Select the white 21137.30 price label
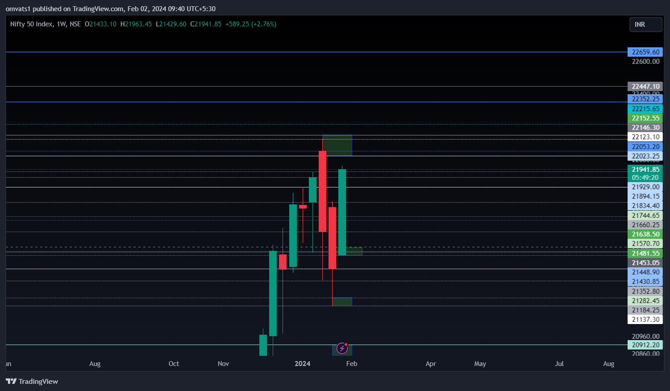 click(x=645, y=320)
